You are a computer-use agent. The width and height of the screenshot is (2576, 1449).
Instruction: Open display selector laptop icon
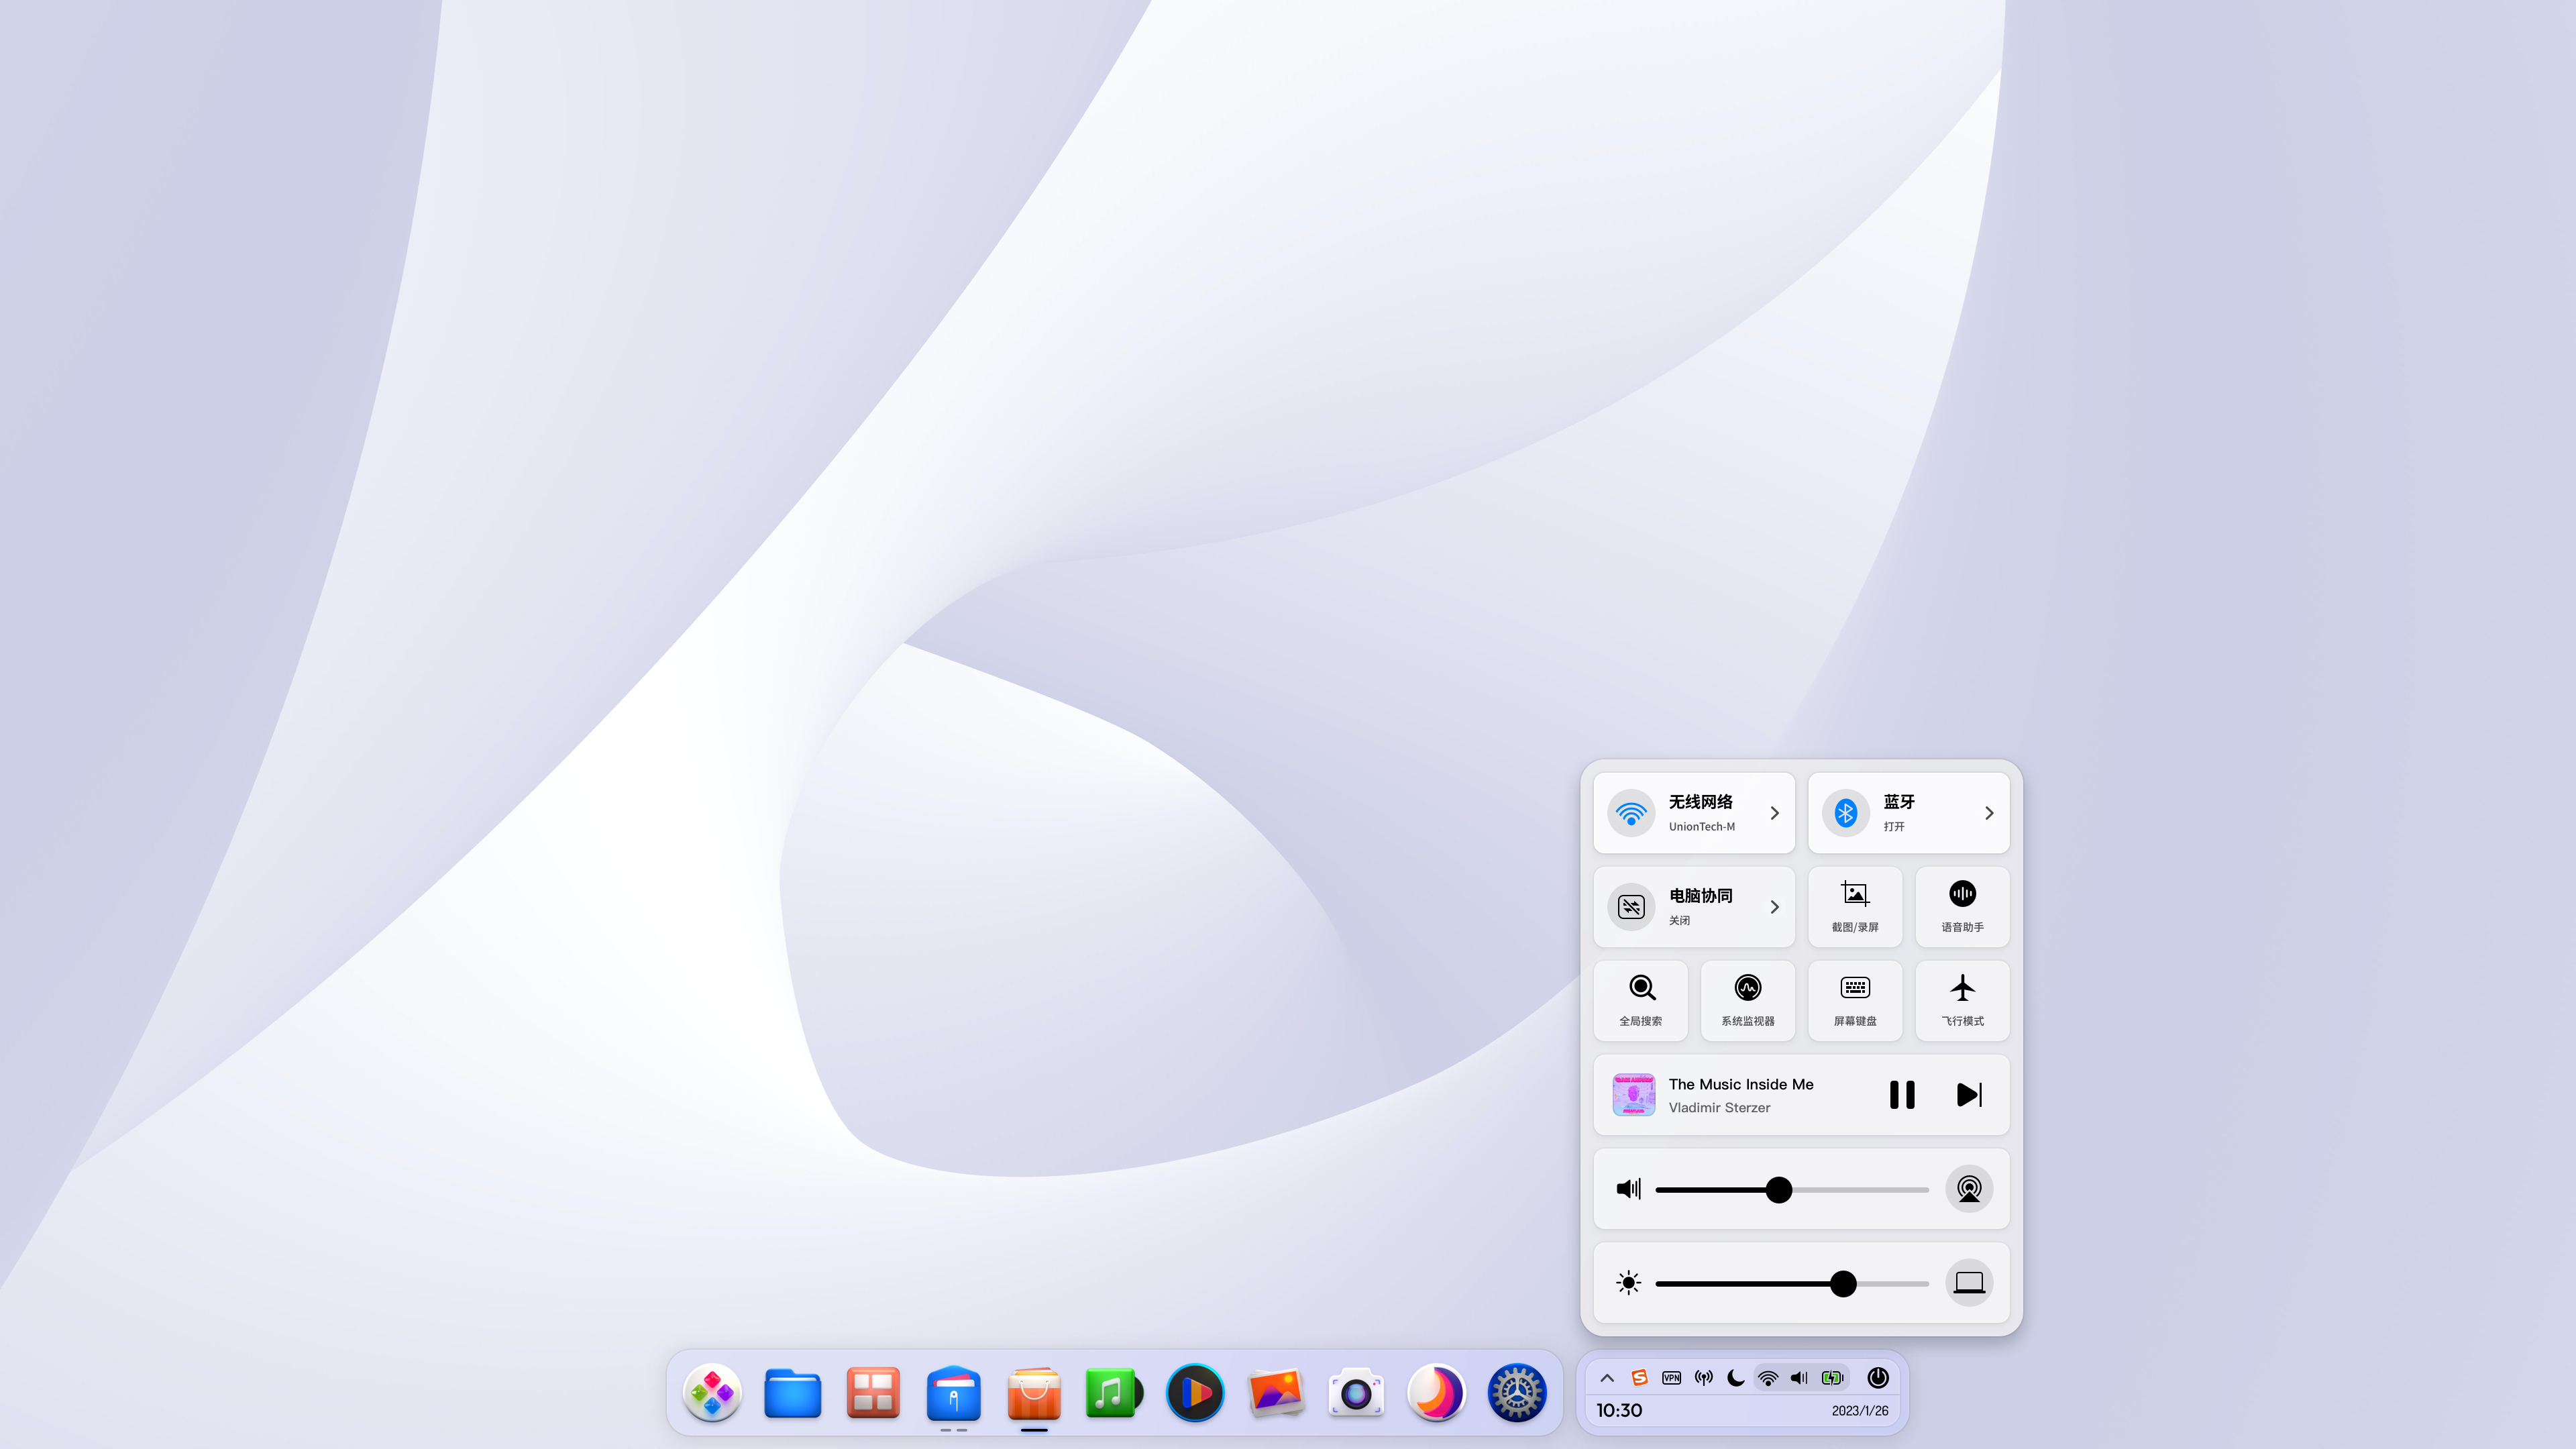tap(1969, 1283)
